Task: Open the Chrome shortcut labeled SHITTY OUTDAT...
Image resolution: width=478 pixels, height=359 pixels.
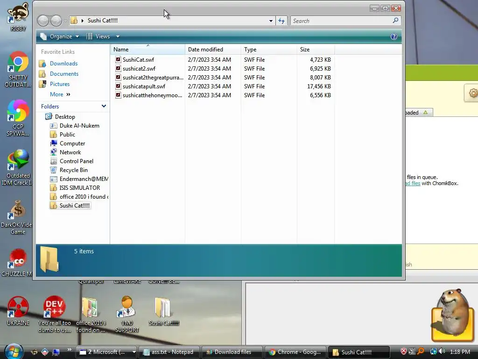Action: coord(18,70)
